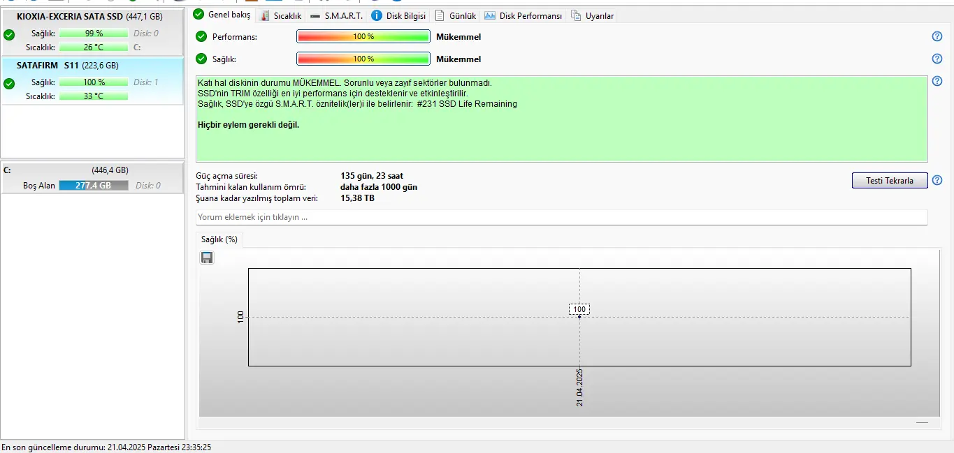Click the green check icon beside overview Sağlık

pyautogui.click(x=201, y=59)
